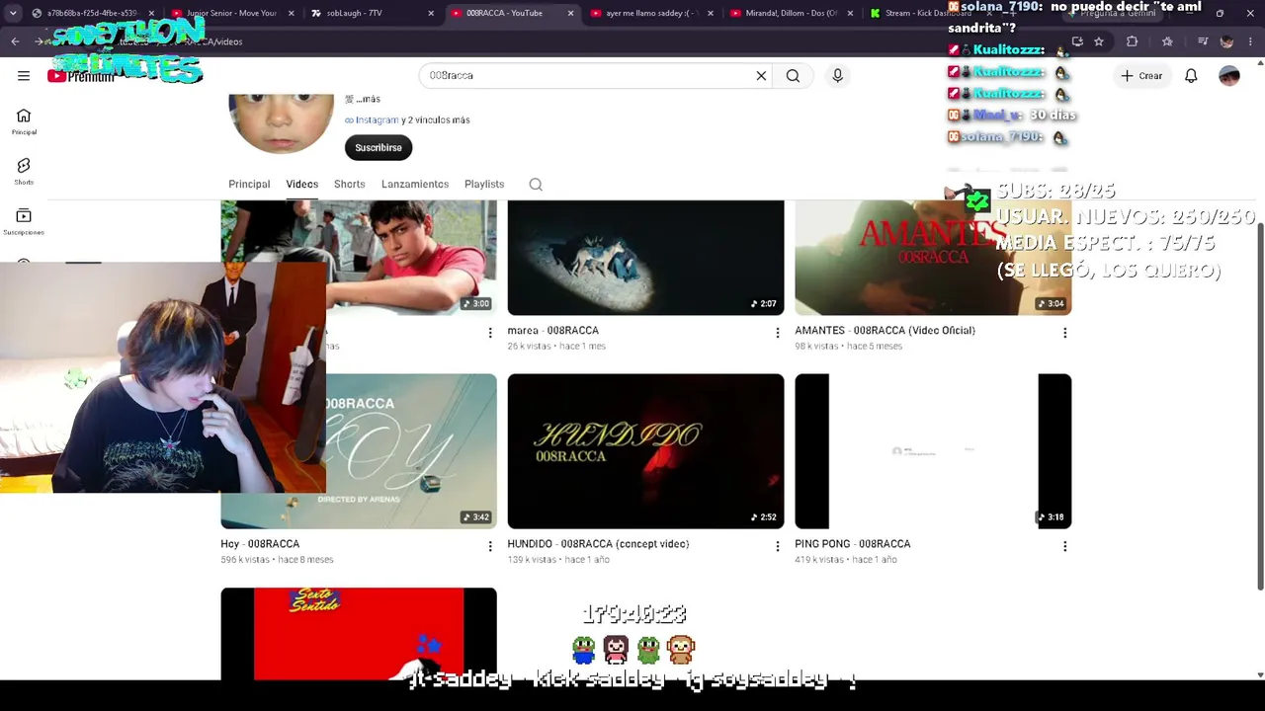Open Suscripciones in the left sidebar
This screenshot has height=711, width=1265.
(x=24, y=222)
